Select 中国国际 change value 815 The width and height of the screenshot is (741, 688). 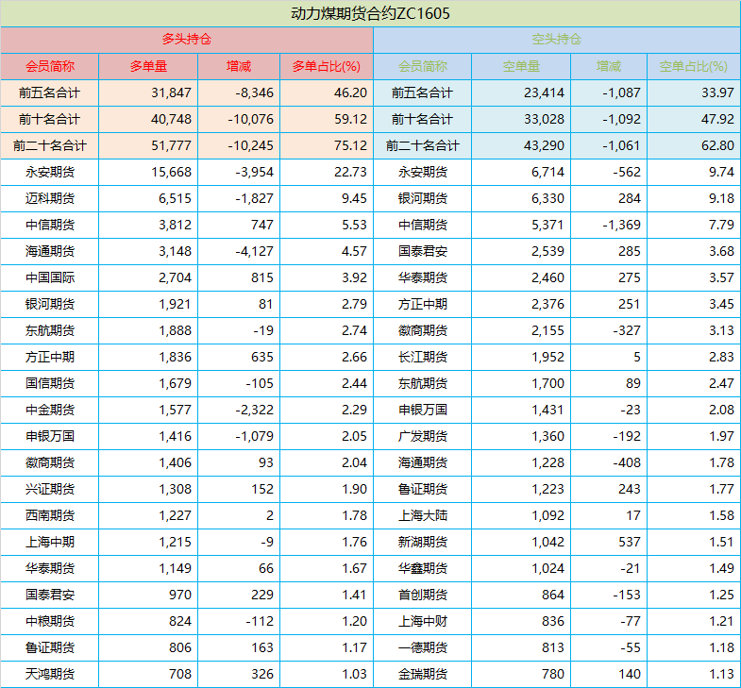pyautogui.click(x=262, y=277)
